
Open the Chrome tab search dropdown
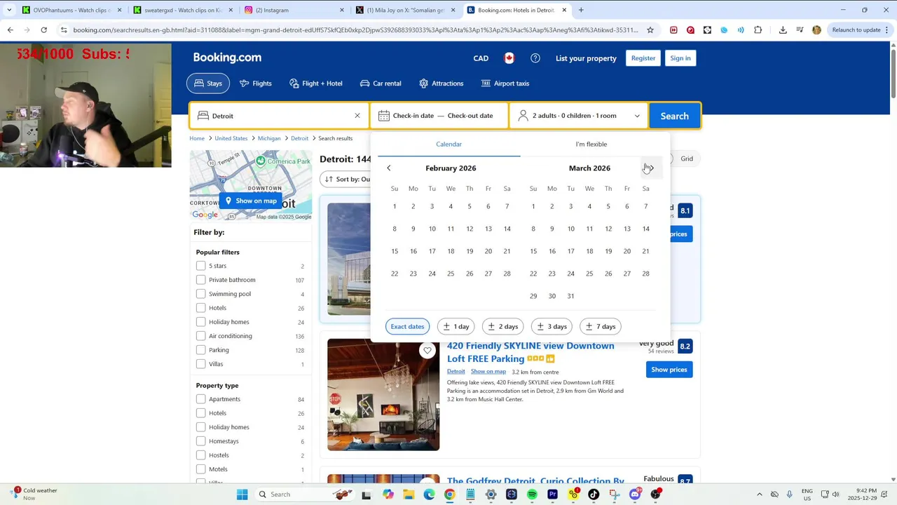tap(9, 10)
